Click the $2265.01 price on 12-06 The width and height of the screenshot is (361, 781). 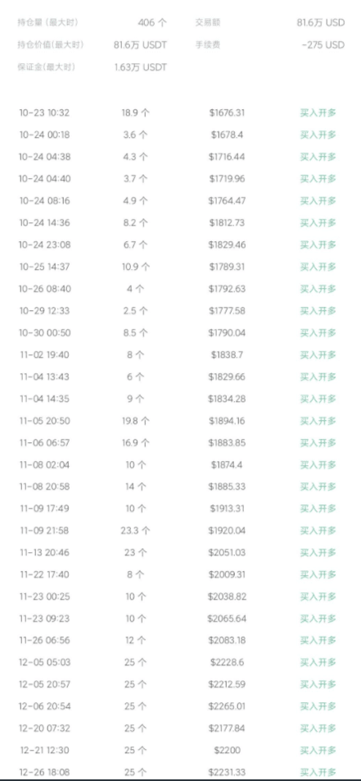point(227,706)
